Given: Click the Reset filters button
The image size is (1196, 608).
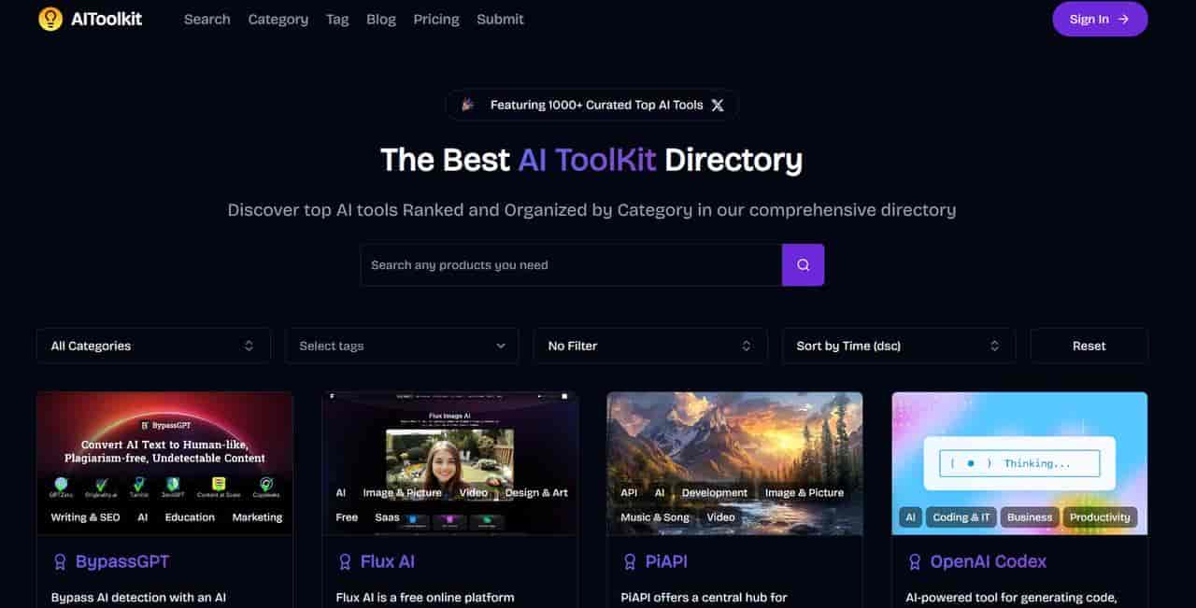Looking at the screenshot, I should click(1089, 346).
